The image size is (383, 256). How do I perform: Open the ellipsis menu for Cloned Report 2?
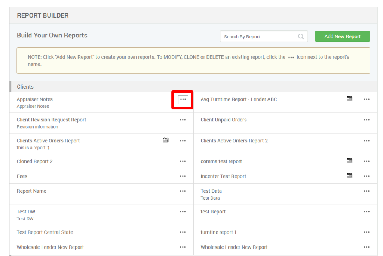[x=183, y=161]
